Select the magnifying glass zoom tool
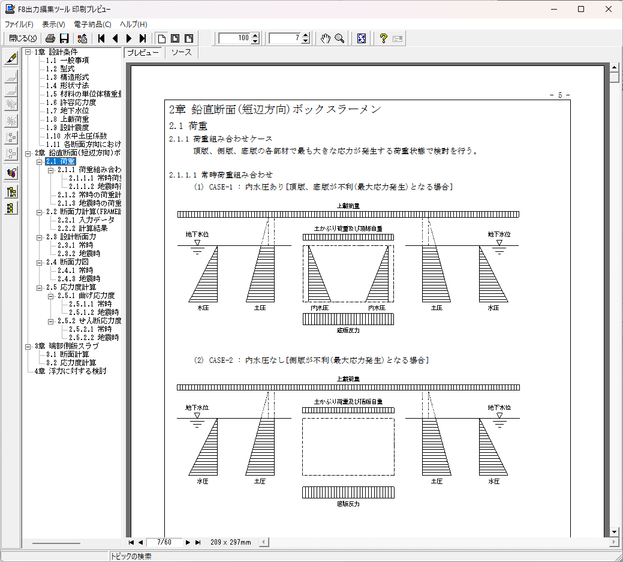Image resolution: width=623 pixels, height=562 pixels. tap(339, 38)
